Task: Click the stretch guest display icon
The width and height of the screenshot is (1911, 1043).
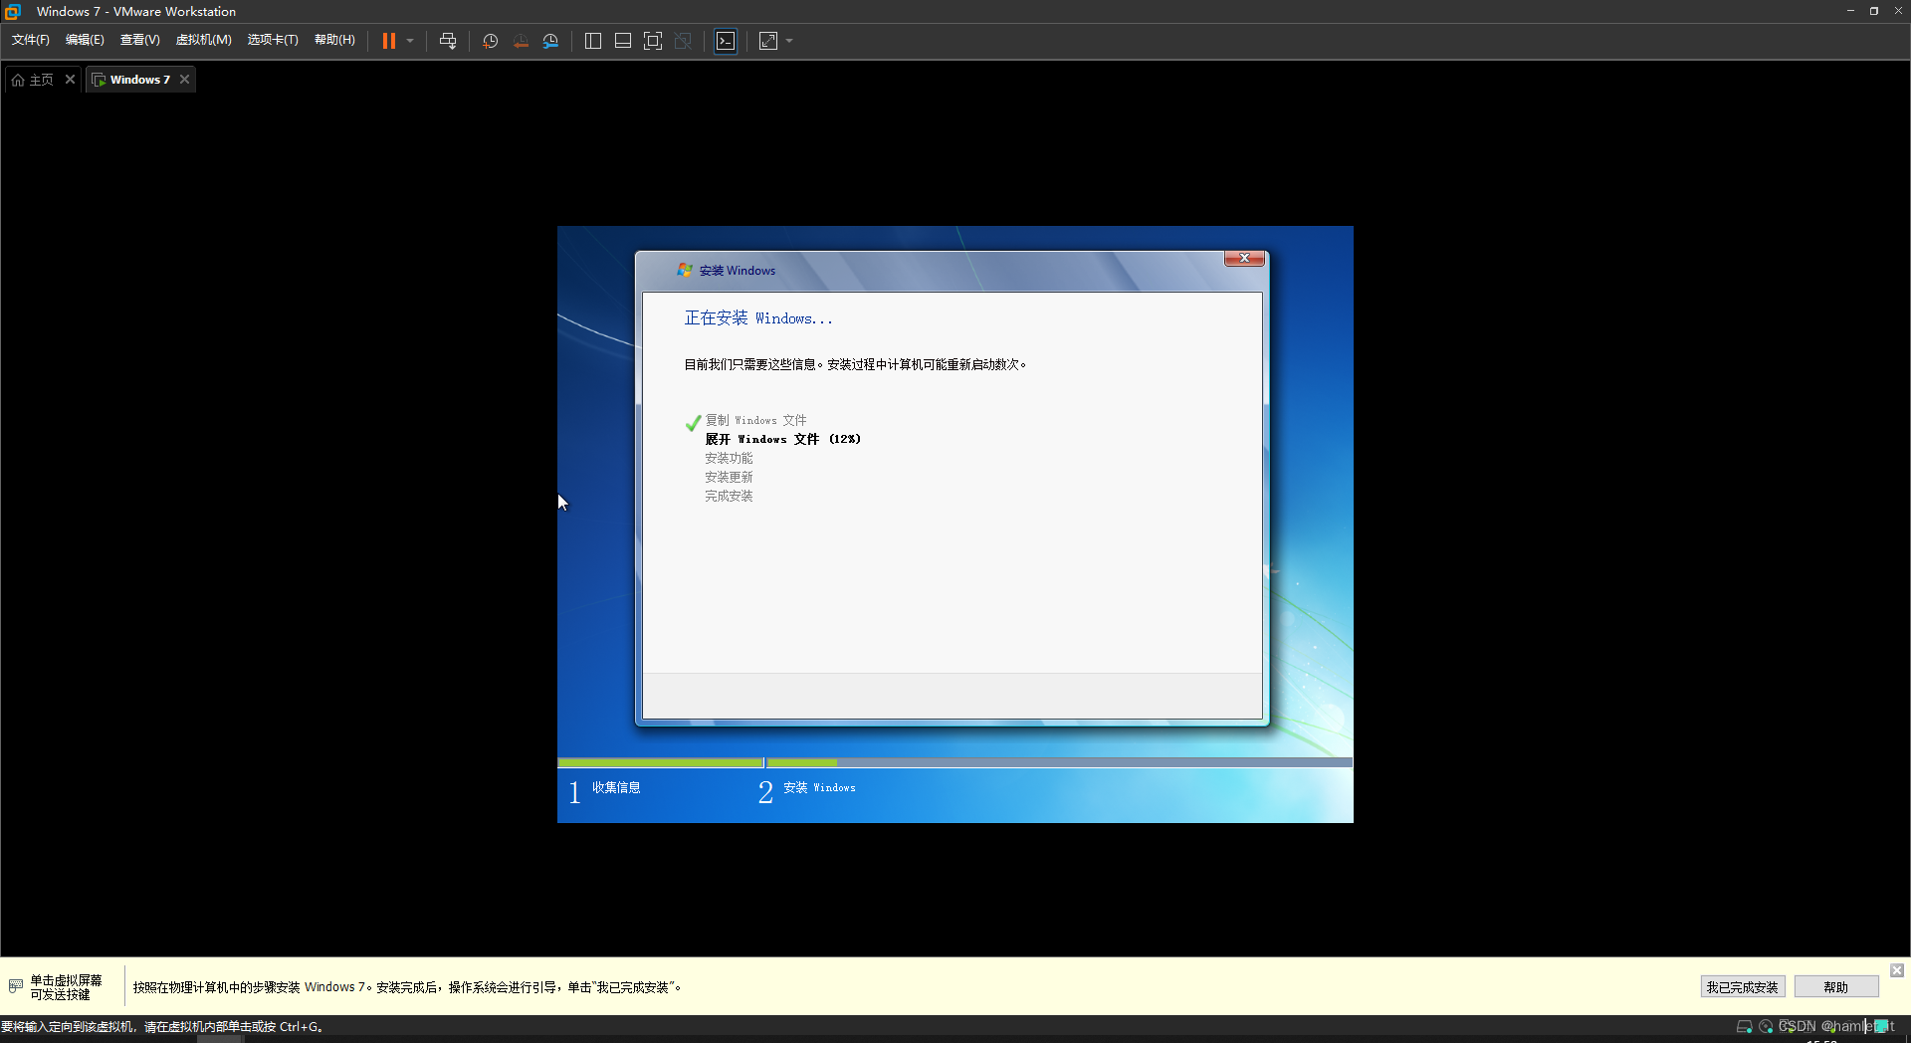Action: coord(768,41)
